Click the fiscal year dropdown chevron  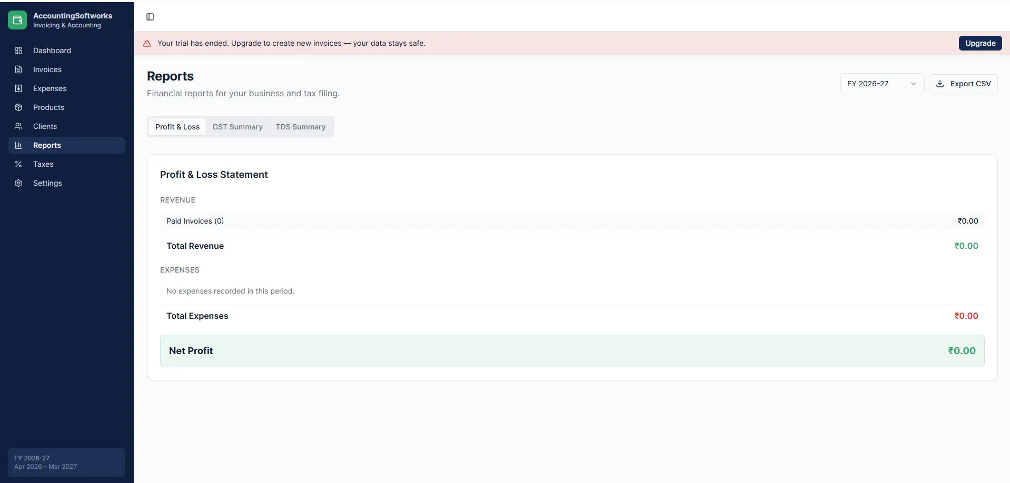(x=914, y=84)
